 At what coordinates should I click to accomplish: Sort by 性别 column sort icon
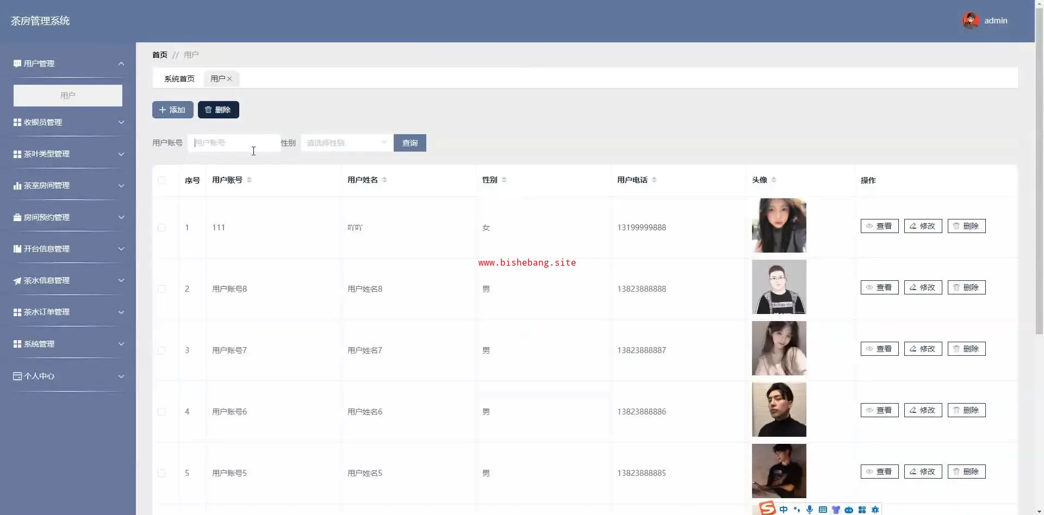(504, 180)
